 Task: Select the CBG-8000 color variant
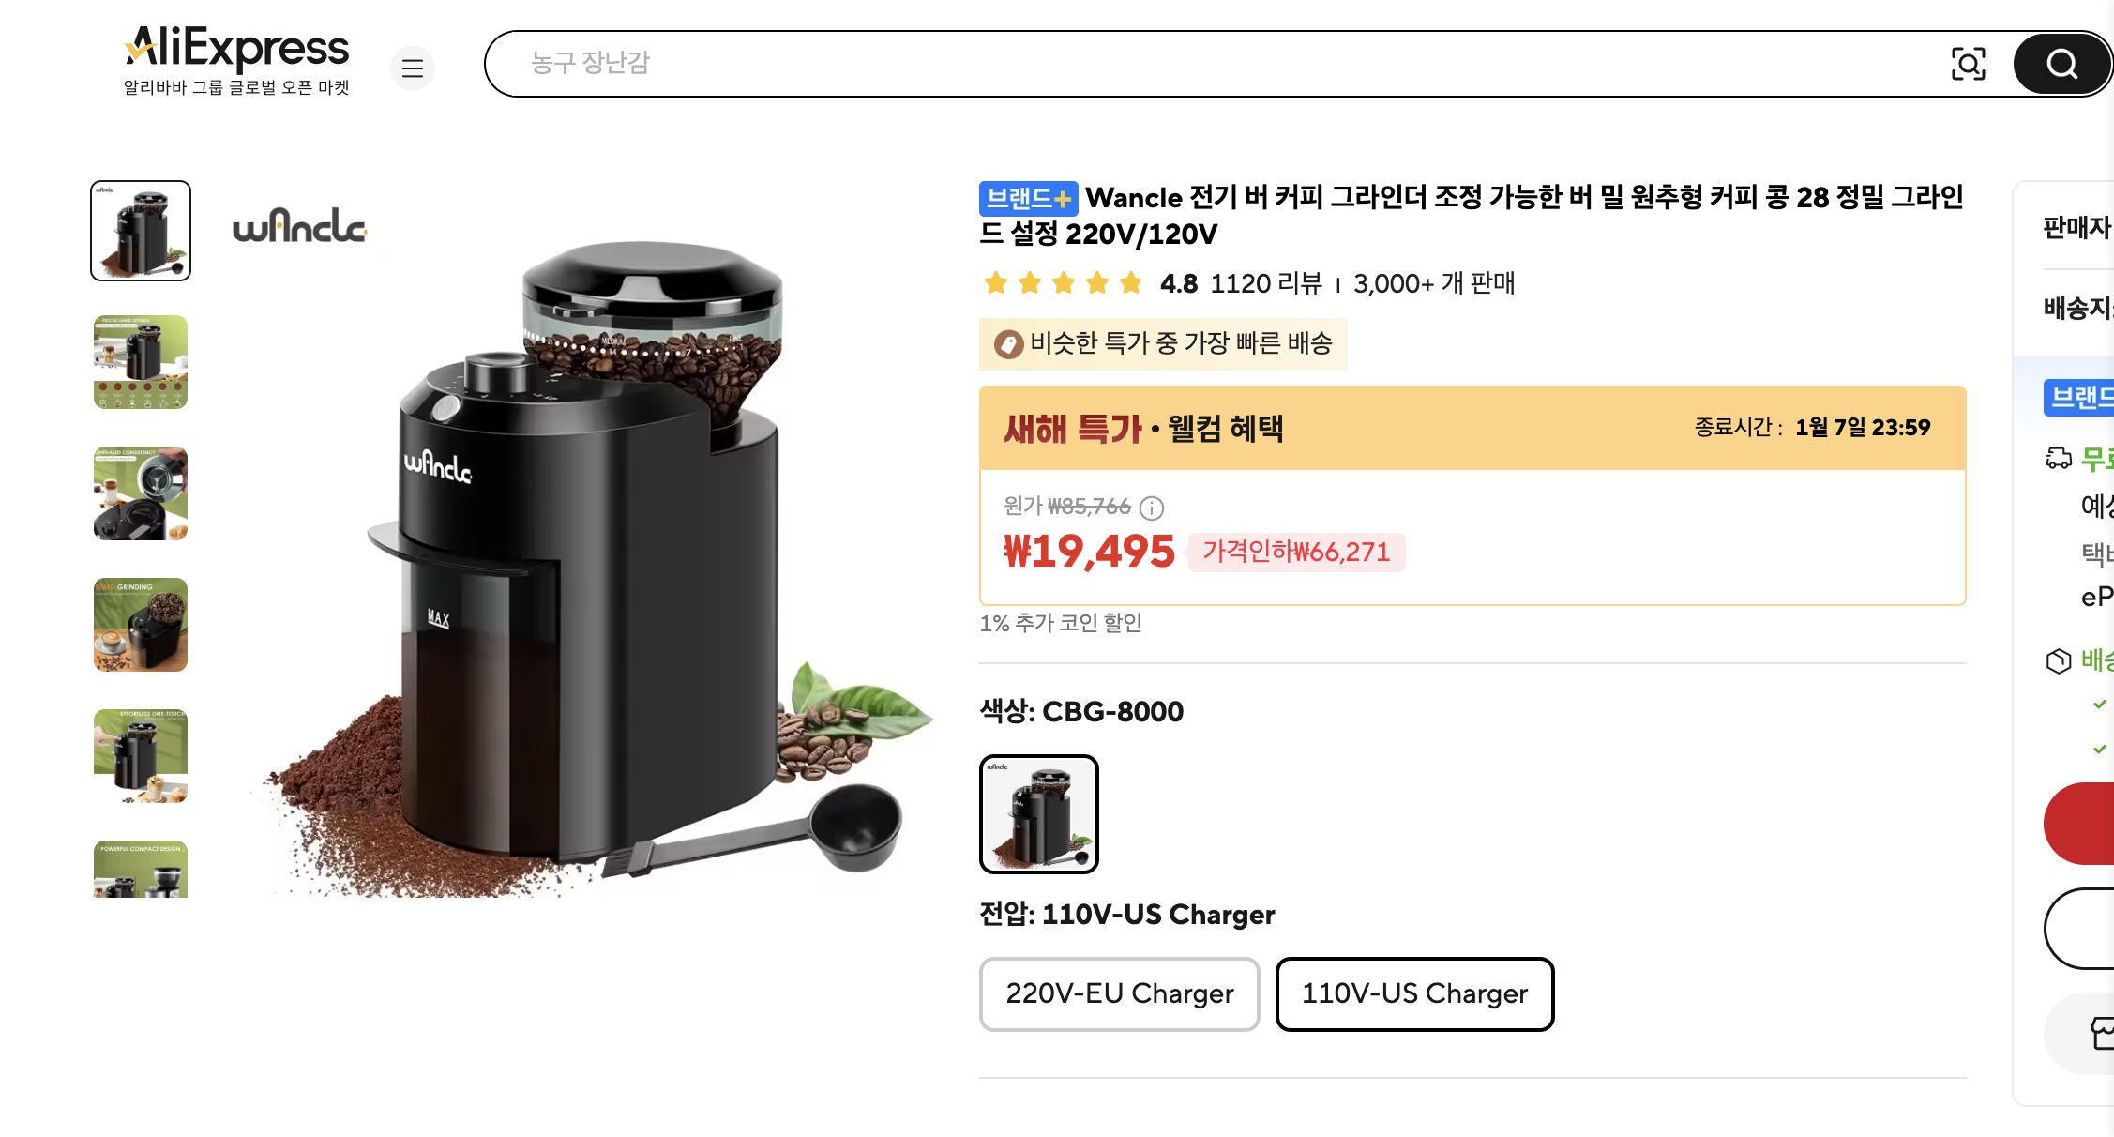pos(1038,814)
